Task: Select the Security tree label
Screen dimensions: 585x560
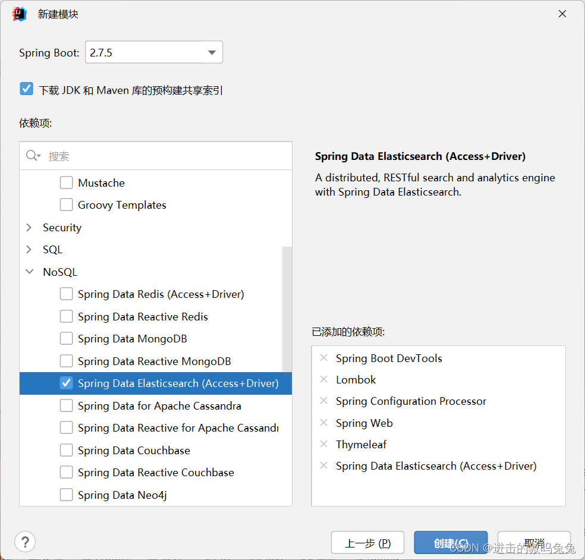Action: [62, 227]
